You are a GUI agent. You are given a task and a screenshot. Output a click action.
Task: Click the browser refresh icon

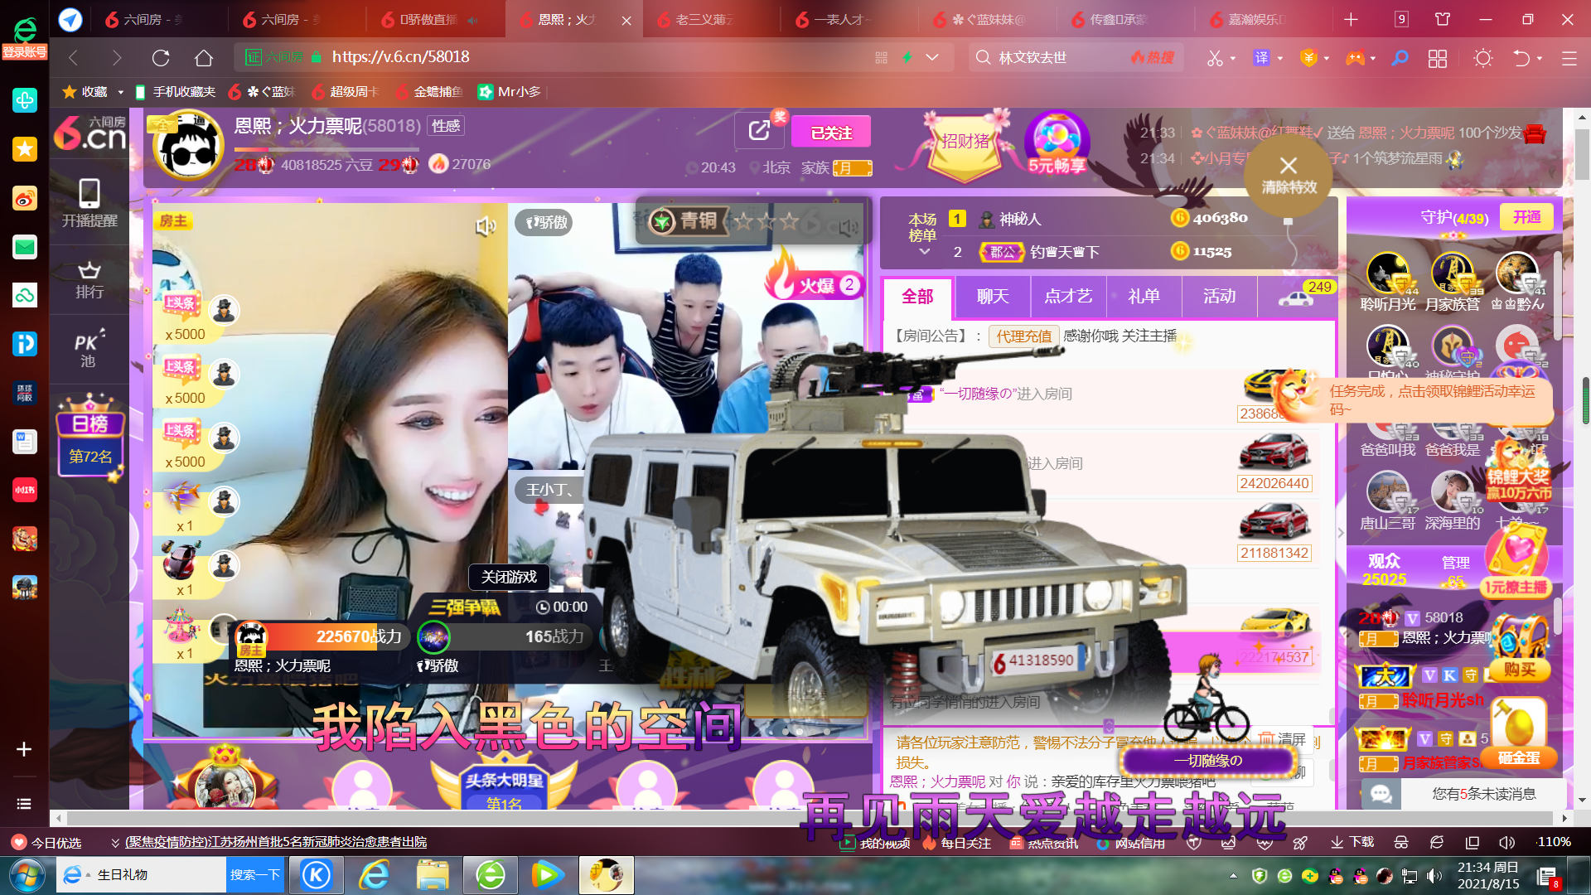161,58
